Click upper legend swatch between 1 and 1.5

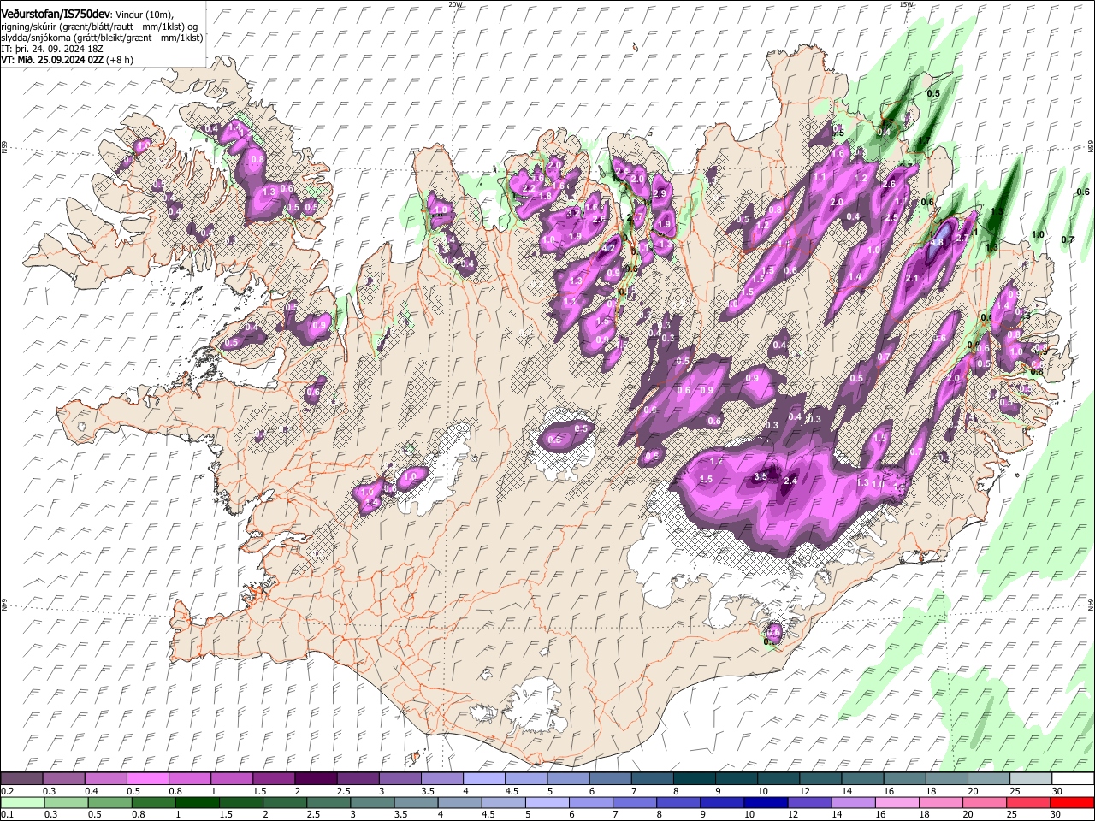pos(231,778)
